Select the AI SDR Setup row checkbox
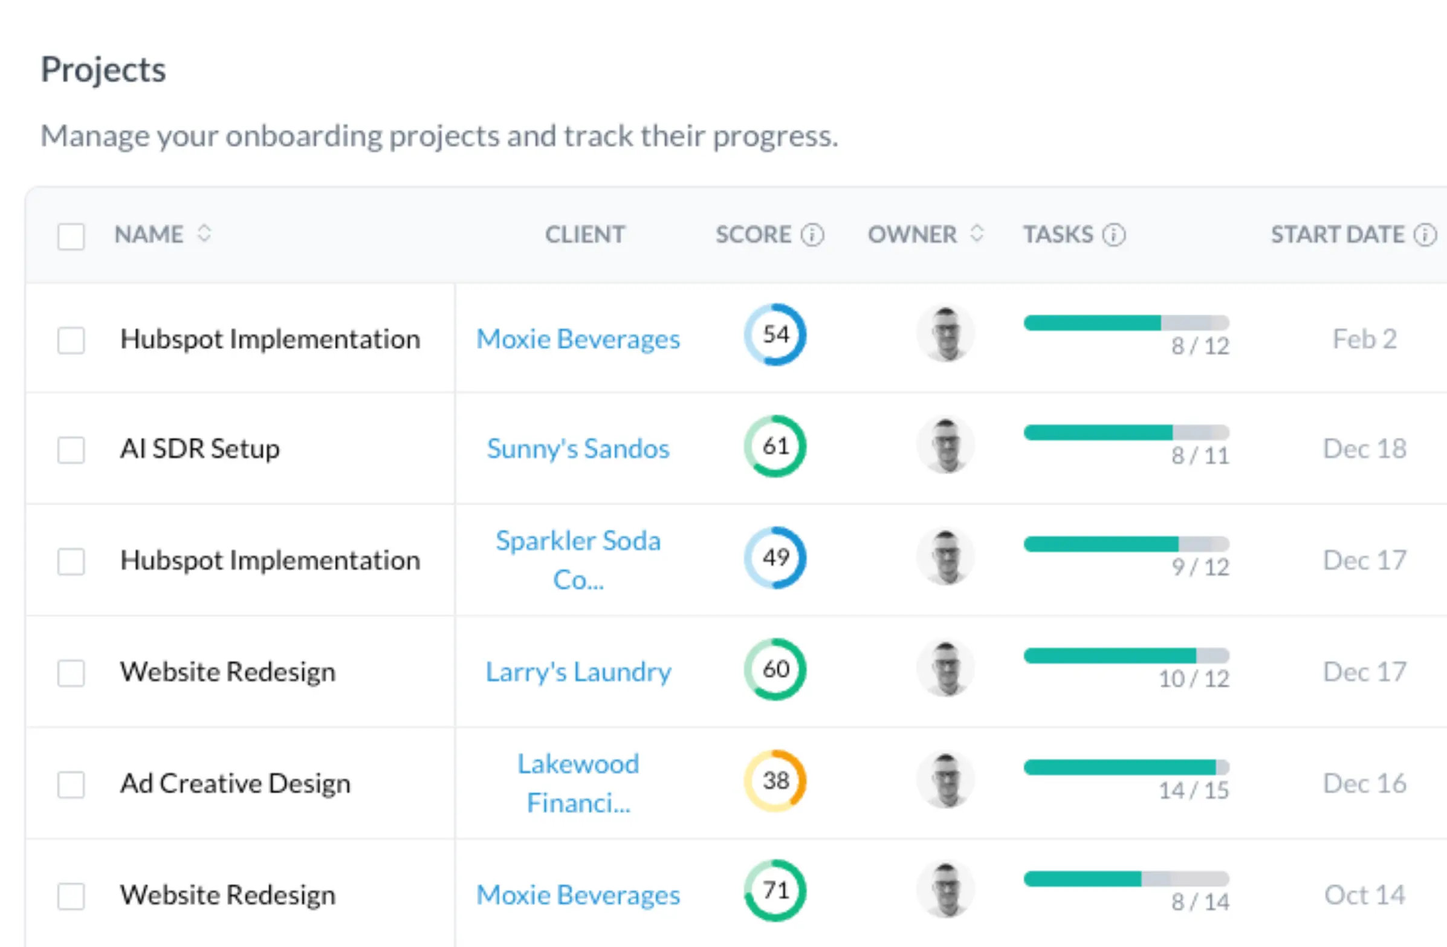Viewport: 1447px width, 947px height. [x=71, y=450]
